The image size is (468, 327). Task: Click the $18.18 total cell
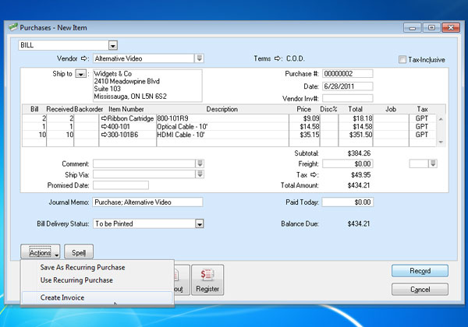coord(356,118)
